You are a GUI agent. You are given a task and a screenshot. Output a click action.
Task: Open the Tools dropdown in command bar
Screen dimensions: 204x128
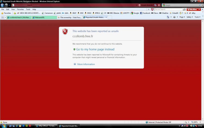(197, 17)
